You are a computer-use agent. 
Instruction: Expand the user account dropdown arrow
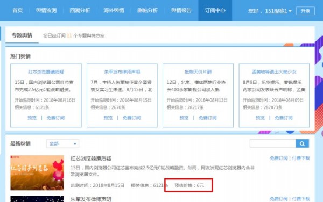click(290, 11)
